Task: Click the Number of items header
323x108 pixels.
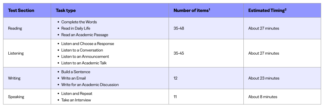Action: tap(192, 10)
